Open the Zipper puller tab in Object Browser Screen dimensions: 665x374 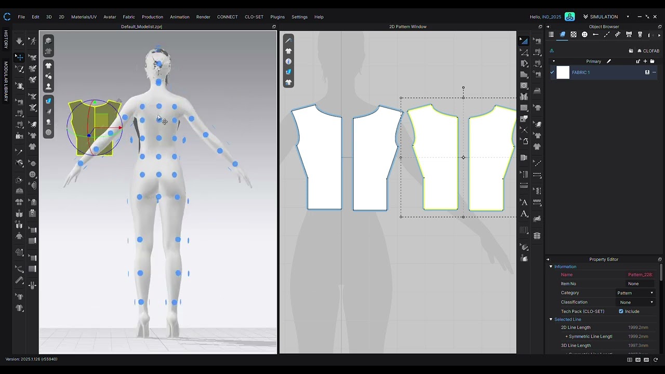(x=640, y=35)
